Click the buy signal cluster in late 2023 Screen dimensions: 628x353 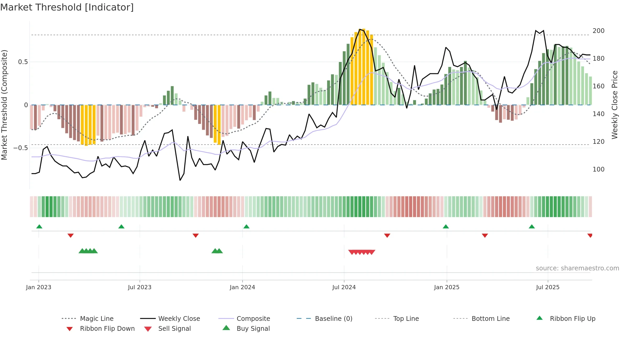[x=217, y=251]
